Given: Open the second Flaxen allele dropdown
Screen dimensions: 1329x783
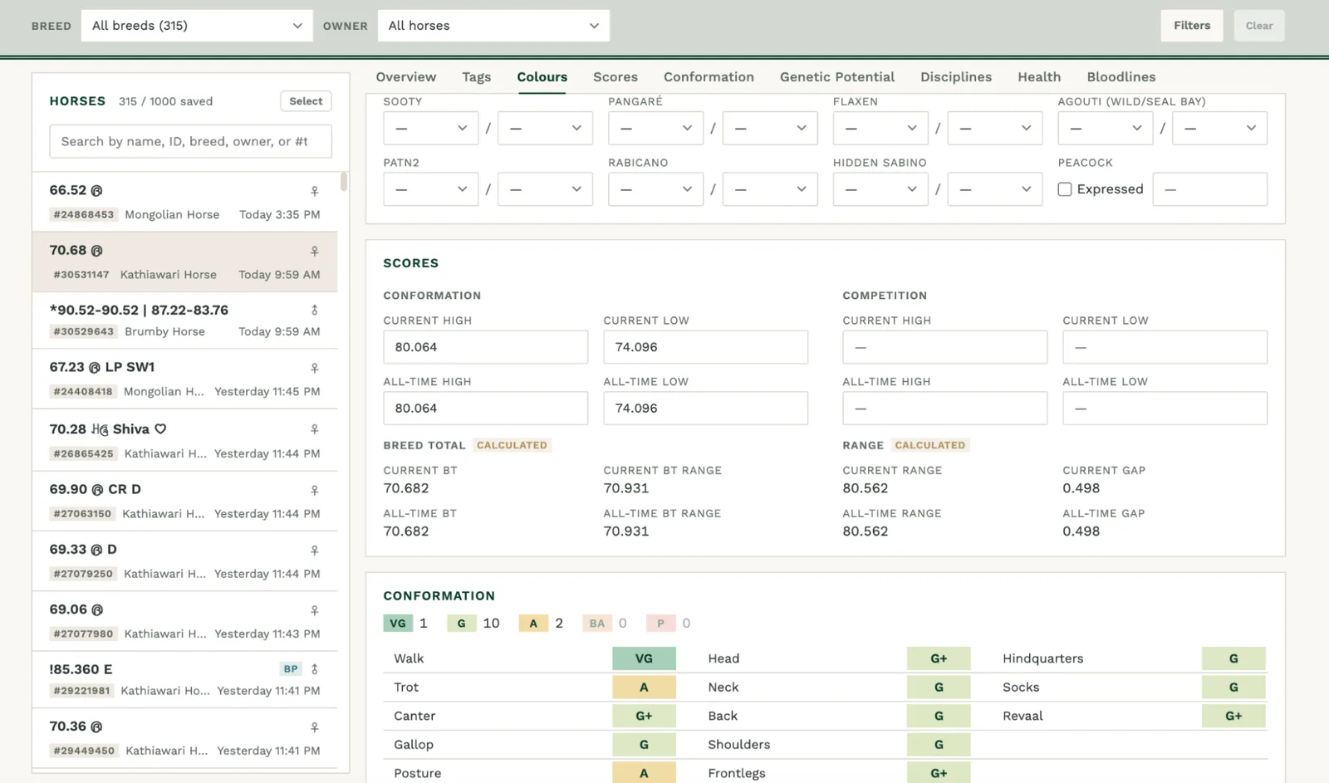Looking at the screenshot, I should [995, 128].
